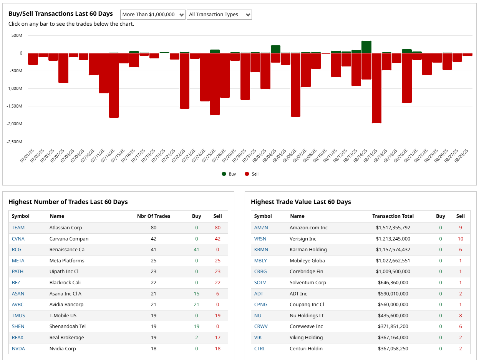
Task: Click the '$1,009,500,000' transaction total
Action: (393, 272)
